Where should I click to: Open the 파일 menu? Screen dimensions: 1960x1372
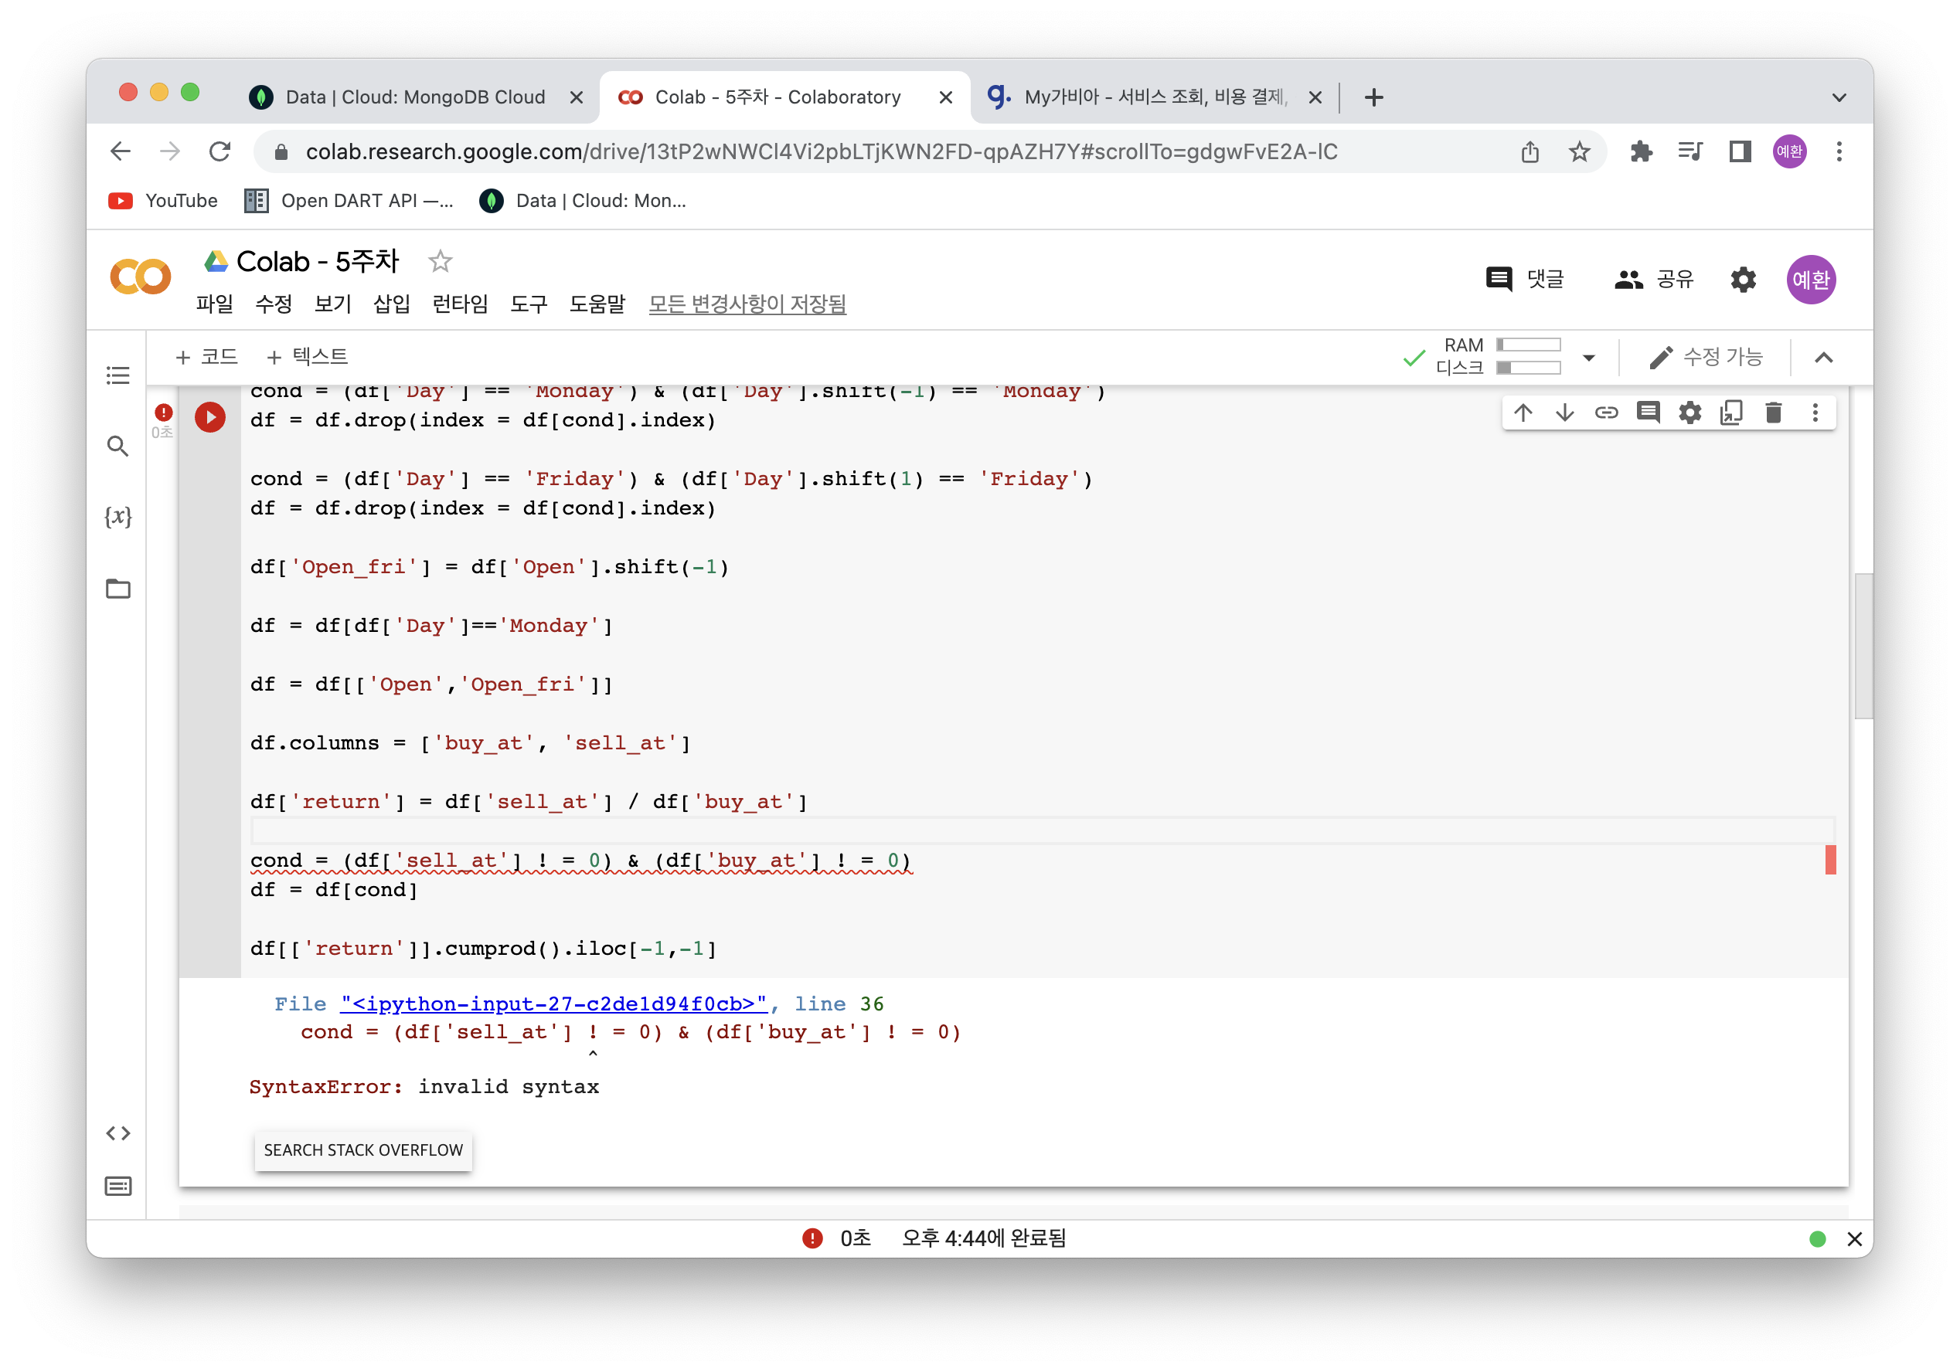(214, 304)
